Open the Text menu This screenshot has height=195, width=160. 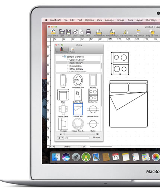80,20
